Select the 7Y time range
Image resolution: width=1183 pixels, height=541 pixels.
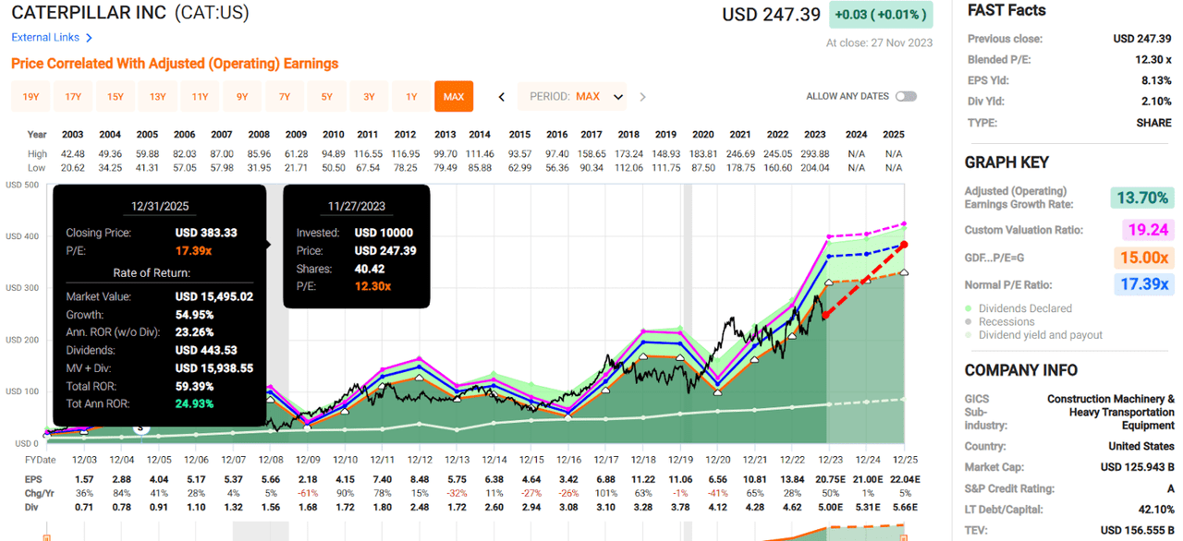(x=285, y=96)
